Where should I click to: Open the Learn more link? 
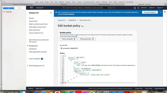(73, 36)
